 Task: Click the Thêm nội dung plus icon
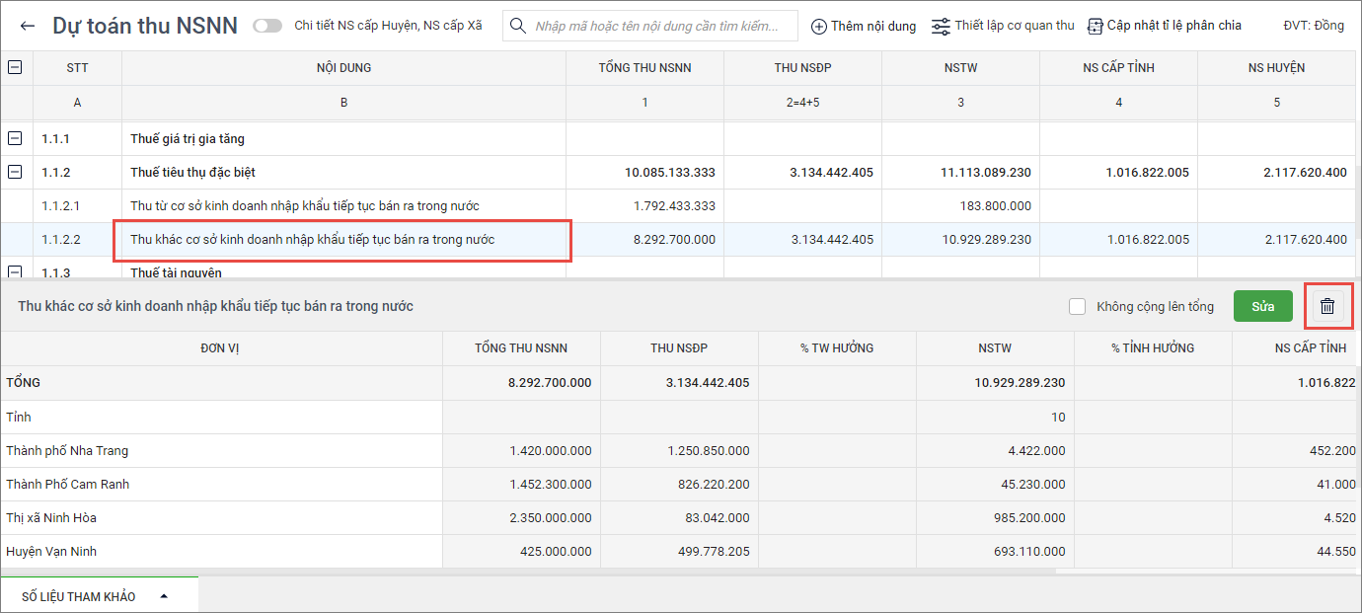click(819, 27)
